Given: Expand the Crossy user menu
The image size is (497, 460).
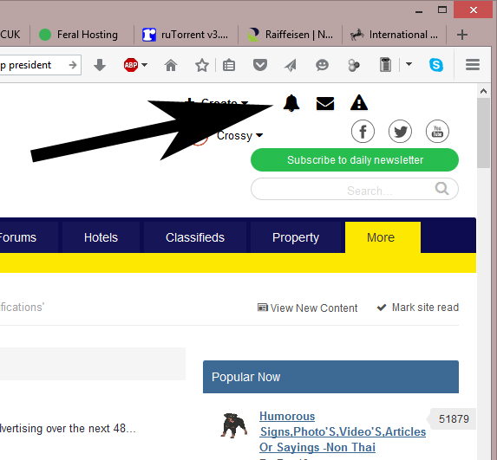Looking at the screenshot, I should click(239, 135).
